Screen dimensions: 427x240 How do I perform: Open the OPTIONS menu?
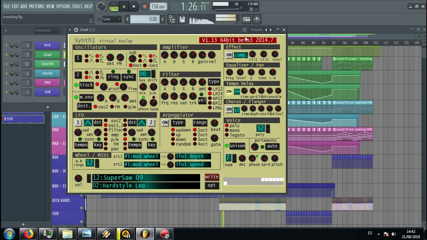pyautogui.click(x=63, y=6)
